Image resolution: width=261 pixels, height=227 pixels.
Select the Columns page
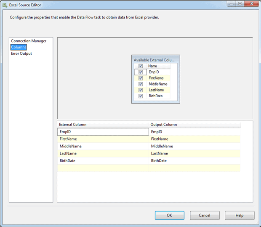19,47
